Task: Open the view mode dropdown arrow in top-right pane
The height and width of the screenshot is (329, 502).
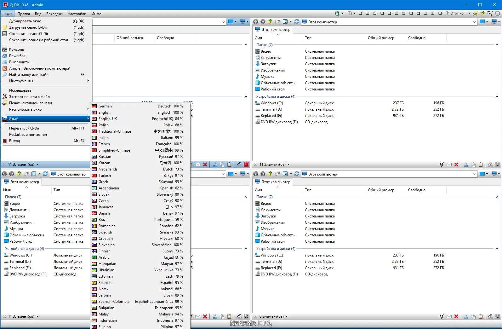Action: tap(291, 22)
